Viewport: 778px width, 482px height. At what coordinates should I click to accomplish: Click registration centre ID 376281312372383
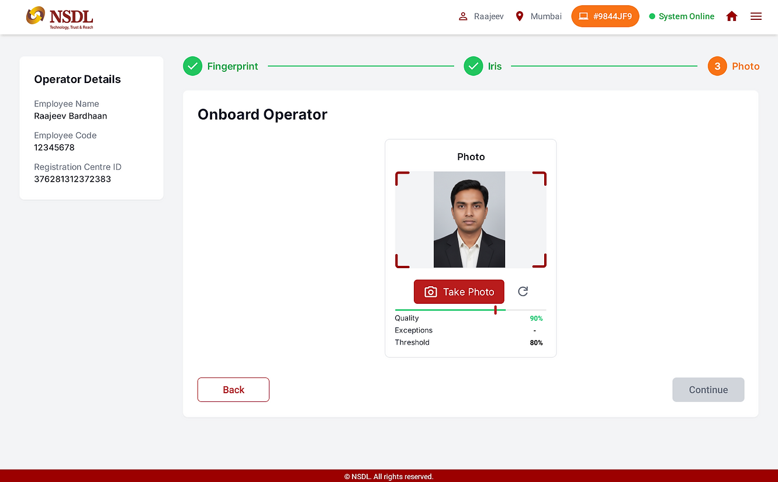[72, 179]
